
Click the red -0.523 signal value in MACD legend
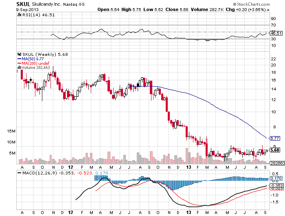[85, 173]
